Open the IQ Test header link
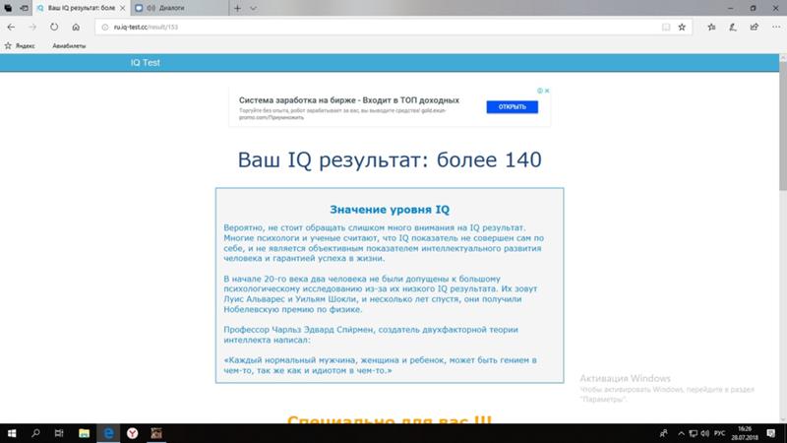787x443 pixels. point(145,62)
